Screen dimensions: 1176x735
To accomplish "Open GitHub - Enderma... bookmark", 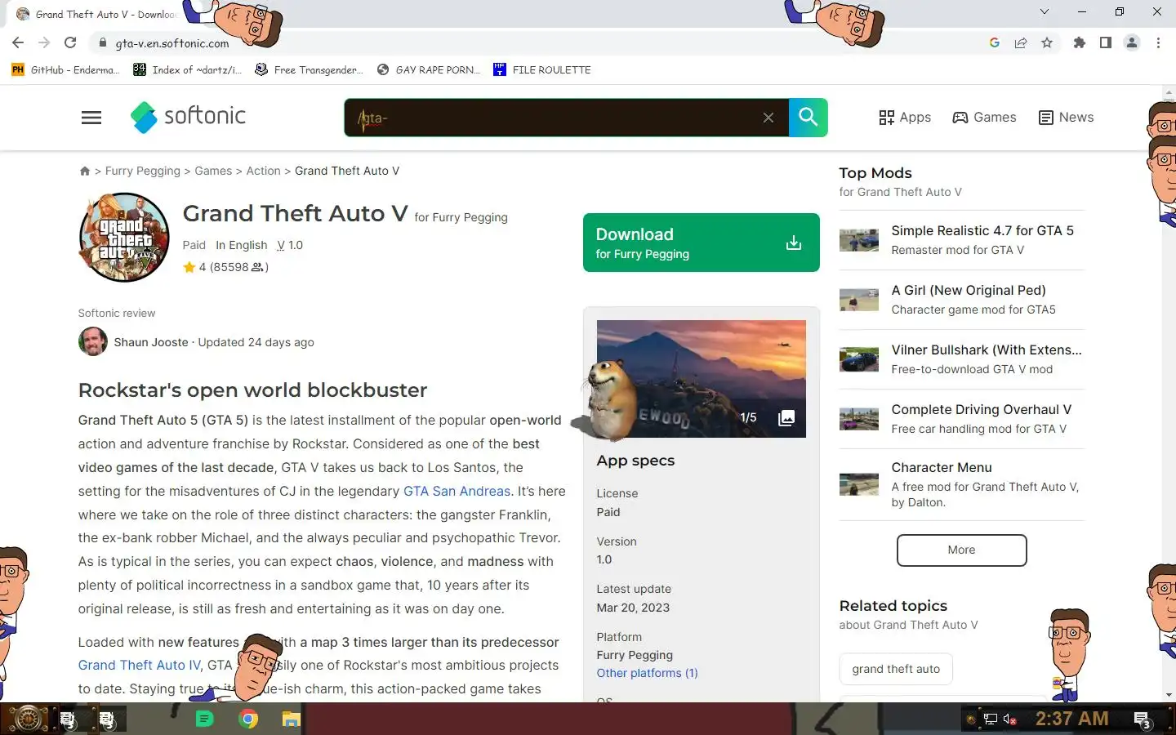I will pyautogui.click(x=65, y=69).
